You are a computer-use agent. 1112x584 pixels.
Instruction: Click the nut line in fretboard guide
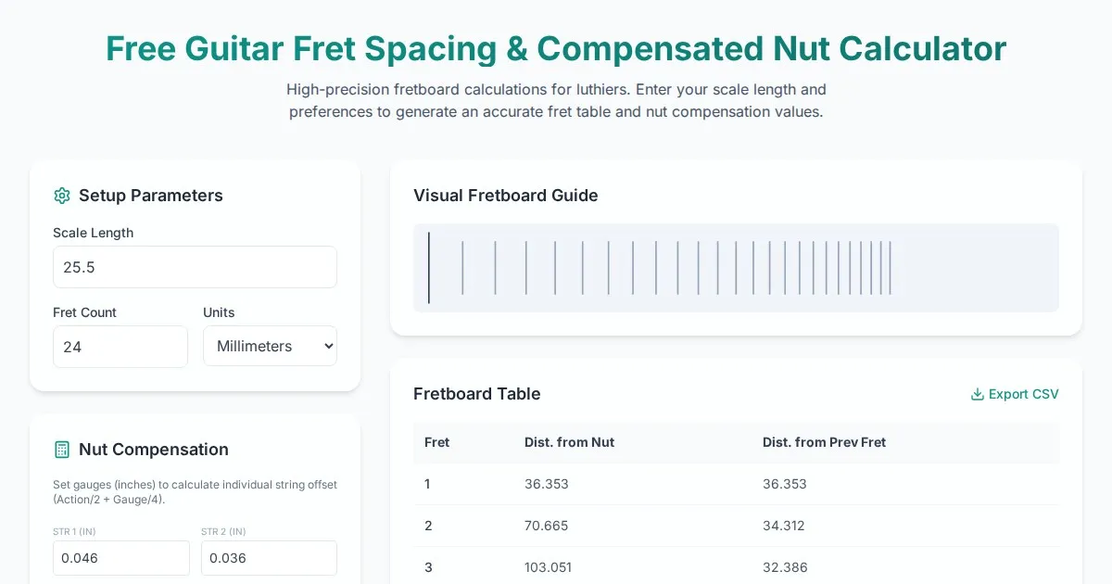pos(429,268)
